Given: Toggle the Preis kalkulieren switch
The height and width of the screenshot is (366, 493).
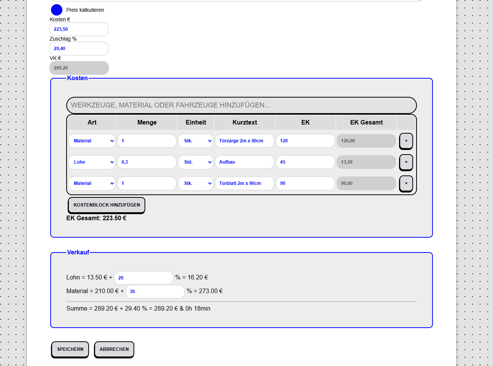Looking at the screenshot, I should point(57,10).
